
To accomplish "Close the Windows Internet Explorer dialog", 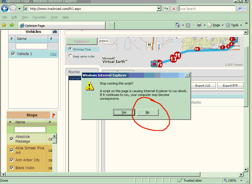I will tap(187, 75).
